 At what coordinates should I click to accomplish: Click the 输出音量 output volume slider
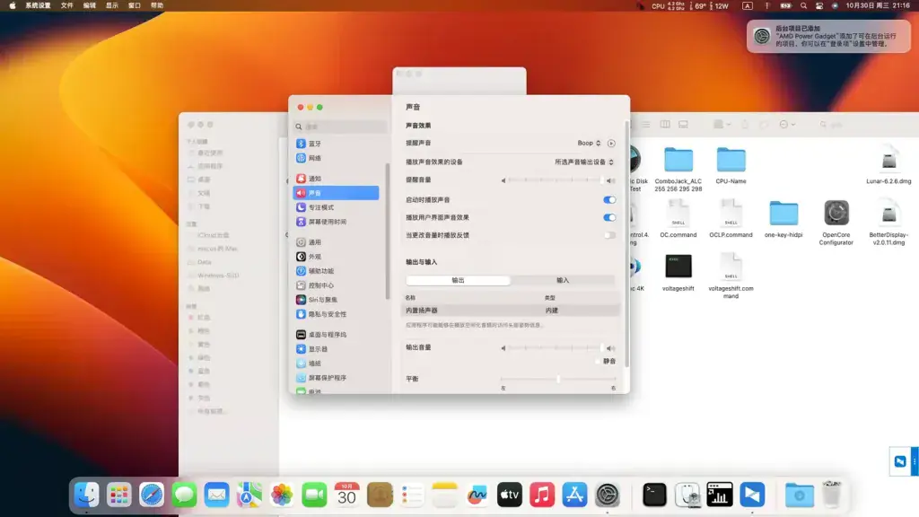point(555,348)
